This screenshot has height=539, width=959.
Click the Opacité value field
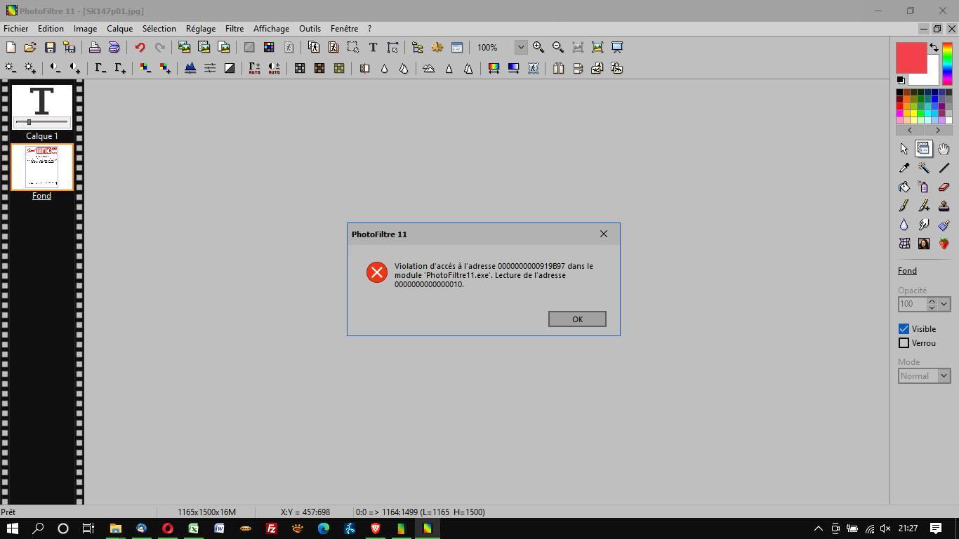click(912, 304)
